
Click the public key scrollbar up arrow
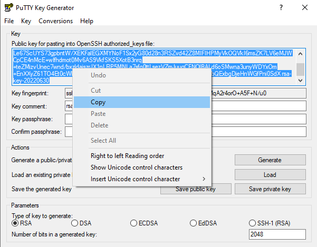[301, 54]
